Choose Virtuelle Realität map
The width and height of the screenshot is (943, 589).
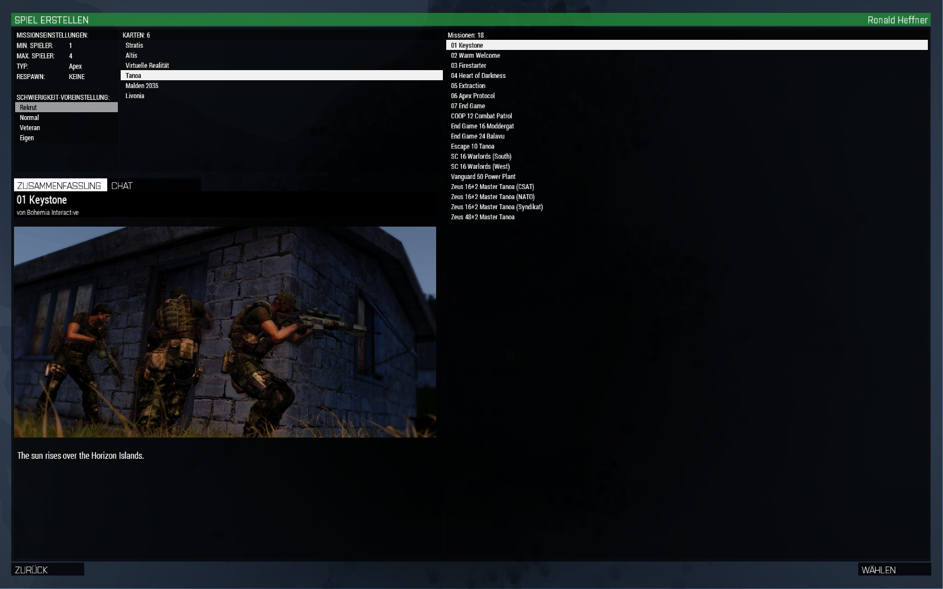281,66
